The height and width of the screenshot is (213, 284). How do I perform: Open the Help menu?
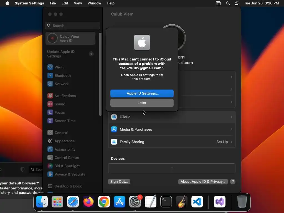click(x=110, y=3)
